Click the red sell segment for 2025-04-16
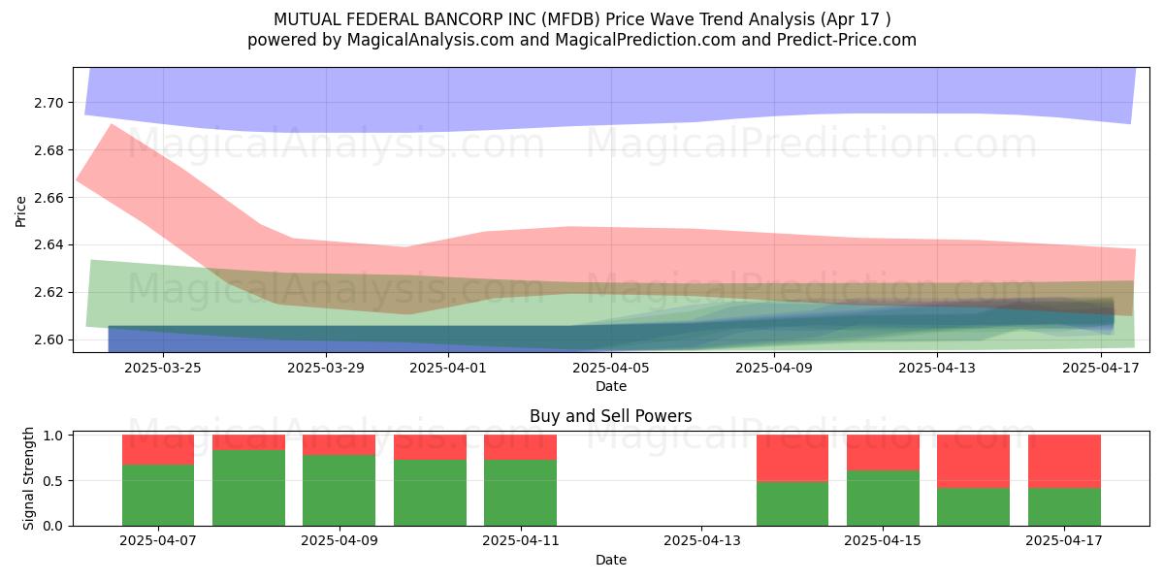 click(974, 462)
